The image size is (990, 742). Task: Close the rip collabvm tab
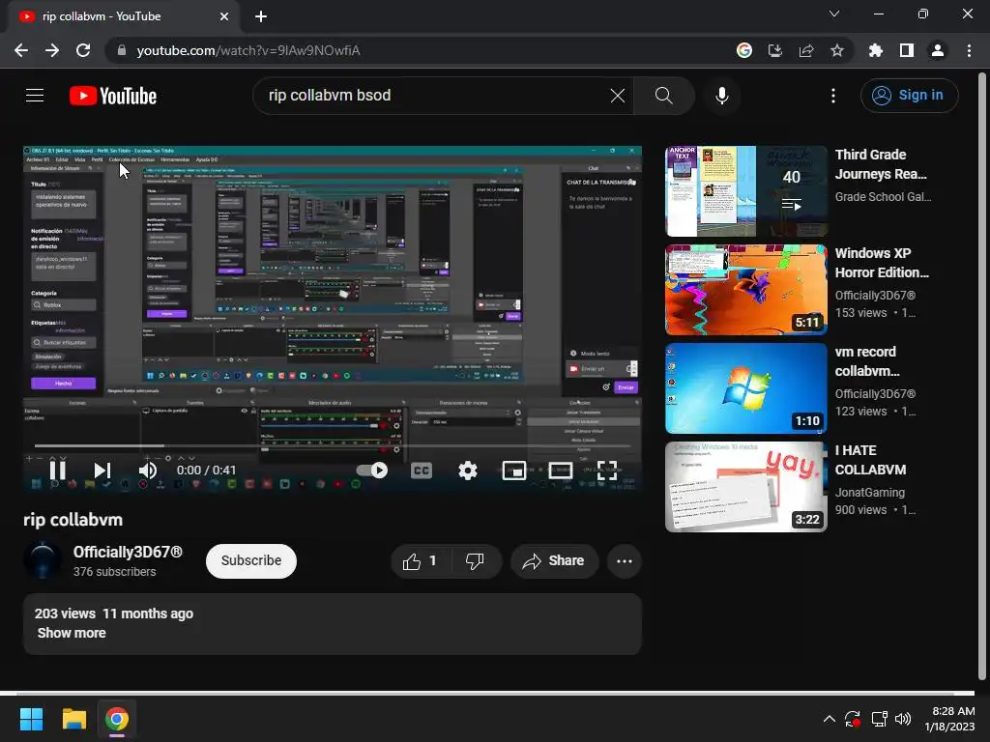coord(224,16)
